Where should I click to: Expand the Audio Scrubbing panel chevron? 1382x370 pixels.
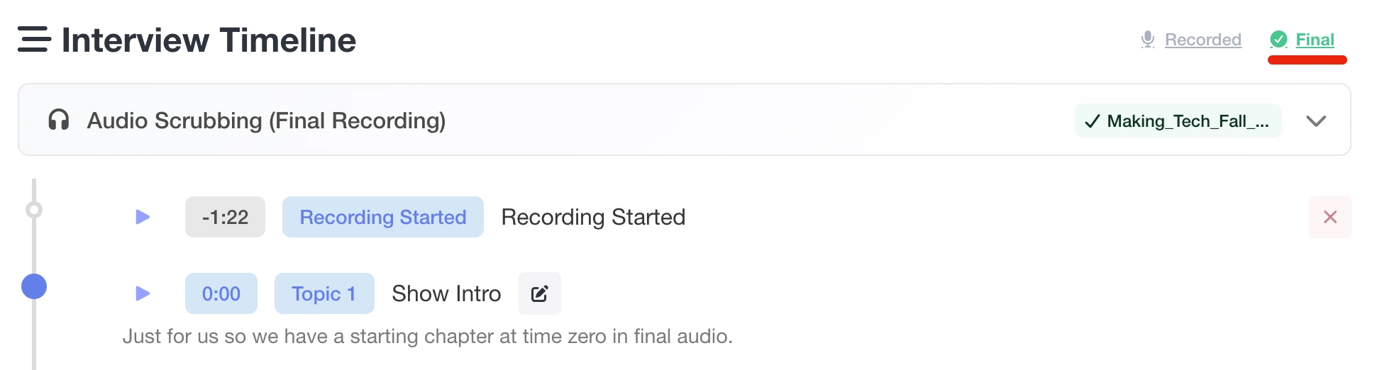point(1316,121)
